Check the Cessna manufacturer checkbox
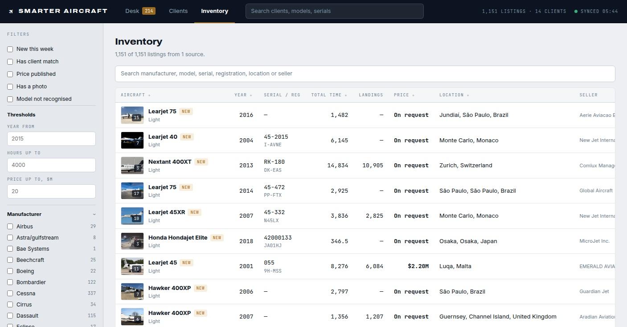The width and height of the screenshot is (627, 327). [10, 294]
